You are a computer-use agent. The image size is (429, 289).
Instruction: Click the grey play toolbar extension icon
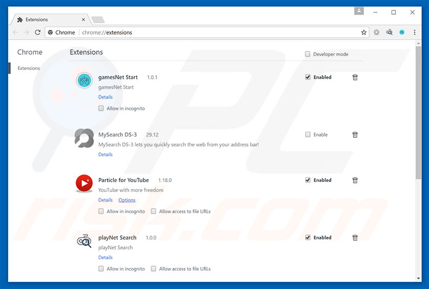pos(376,32)
